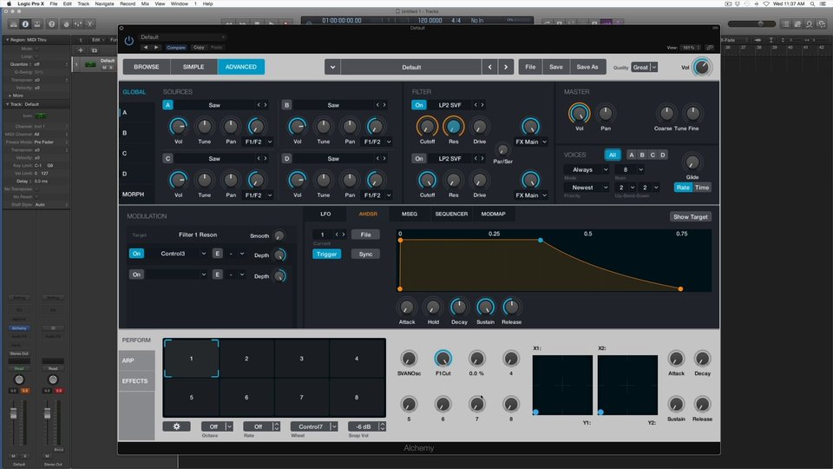Viewport: 833px width, 469px height.
Task: Toggle Filter 2 On button
Action: [x=418, y=158]
